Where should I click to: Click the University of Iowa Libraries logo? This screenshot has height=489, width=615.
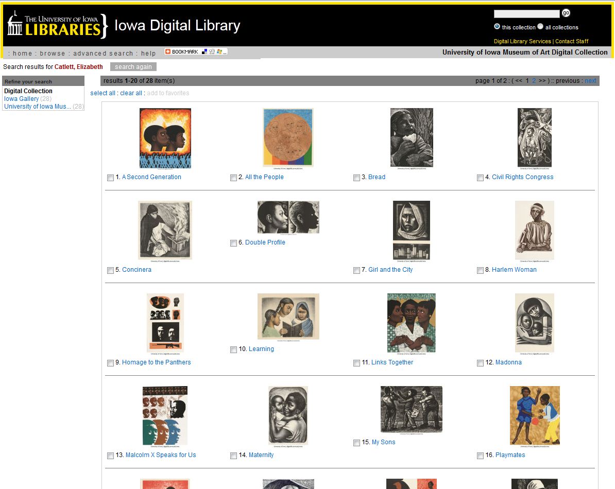coord(58,25)
